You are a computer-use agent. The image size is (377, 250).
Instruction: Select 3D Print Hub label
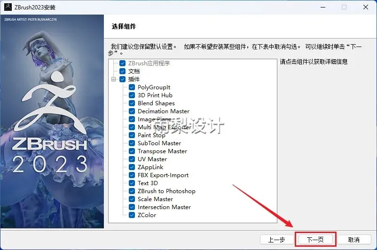[155, 95]
